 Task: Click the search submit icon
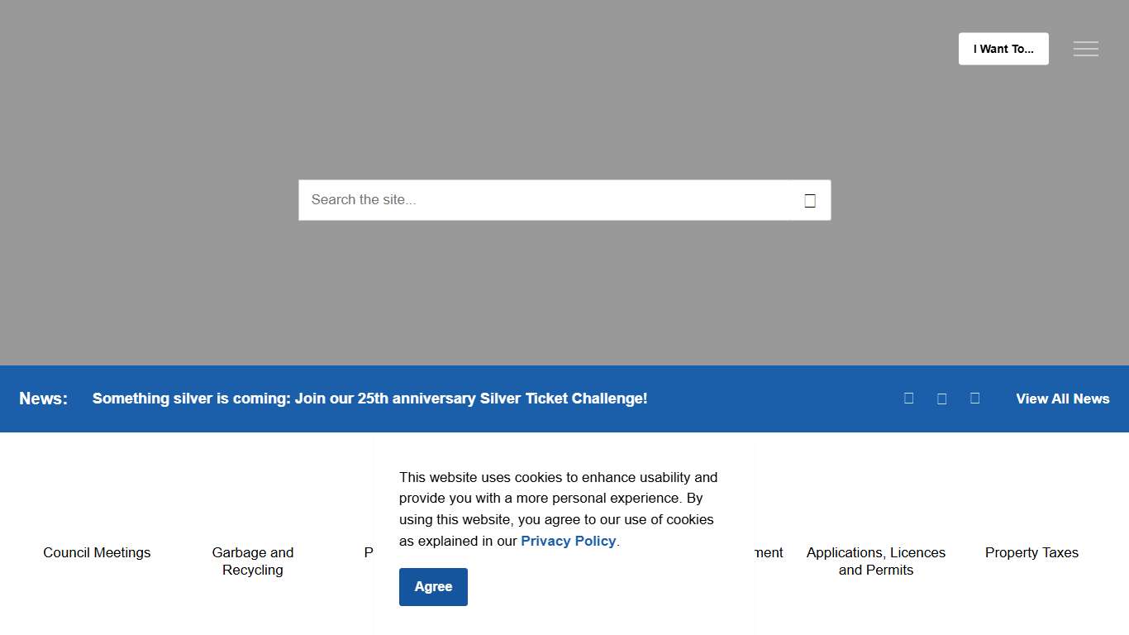point(810,200)
